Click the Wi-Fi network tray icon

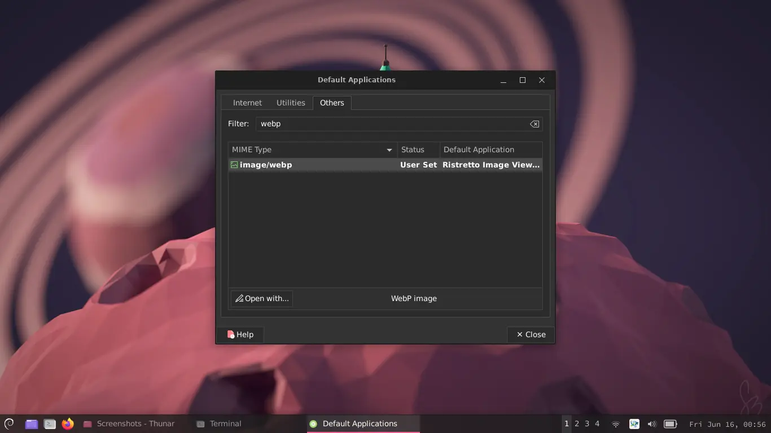click(616, 424)
